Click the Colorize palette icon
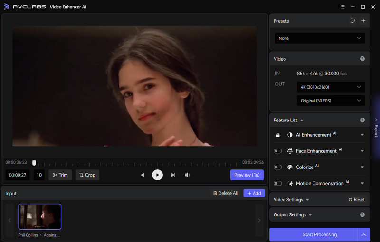 click(x=290, y=167)
